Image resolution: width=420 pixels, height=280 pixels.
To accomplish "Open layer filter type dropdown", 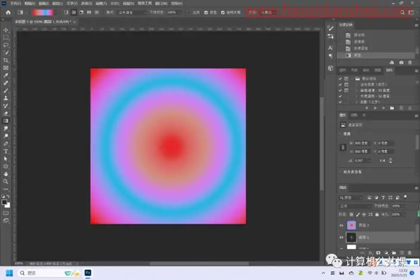I will point(351,198).
